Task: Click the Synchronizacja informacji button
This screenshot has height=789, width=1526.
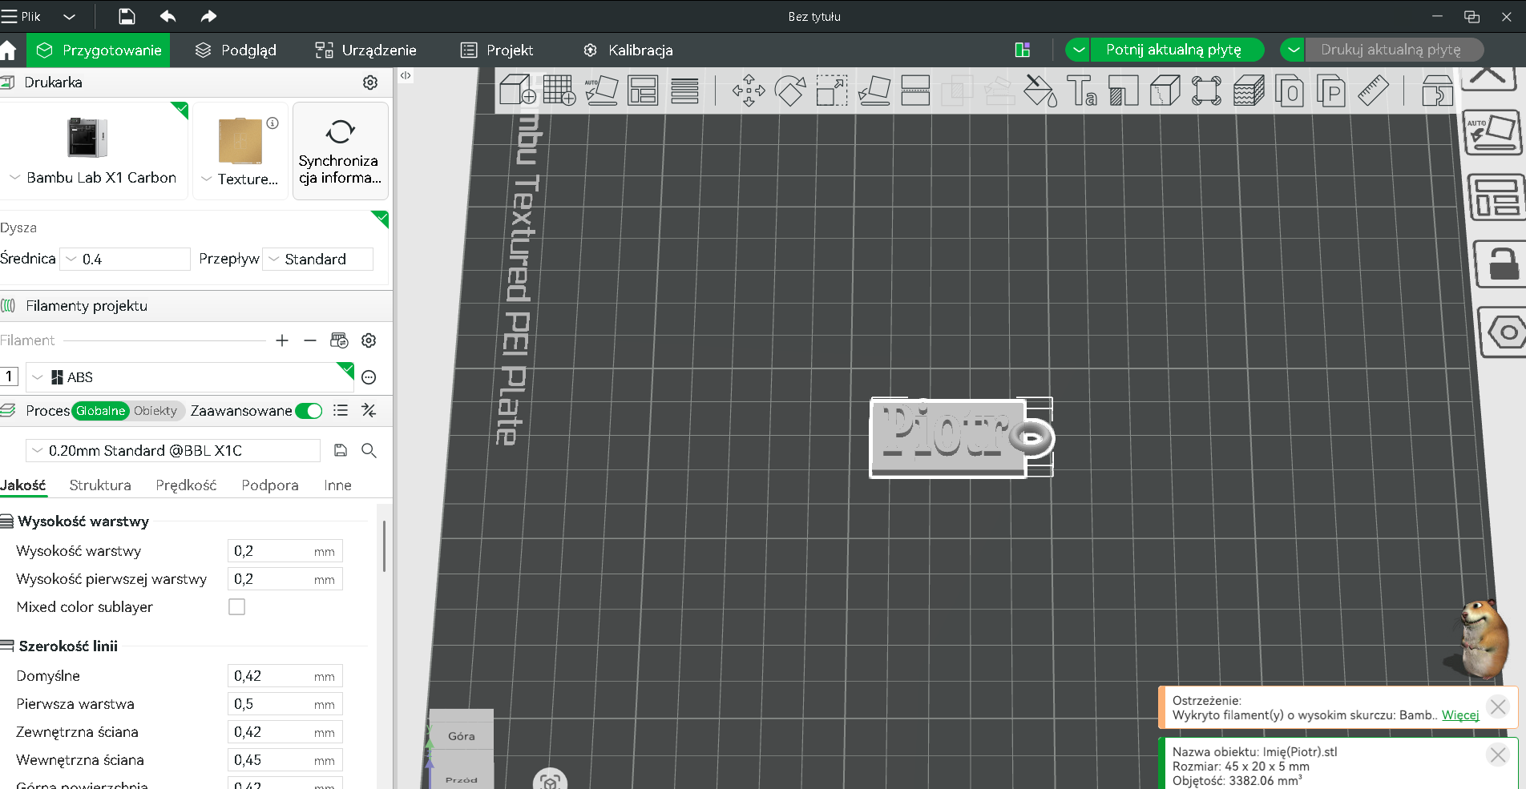Action: [x=341, y=151]
